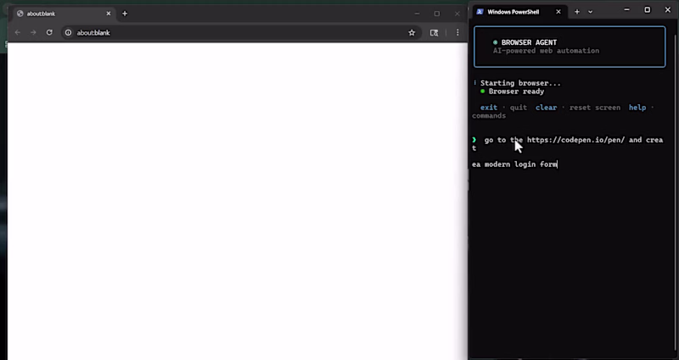Open the browser side panel icon
This screenshot has height=360, width=679.
pyautogui.click(x=434, y=32)
